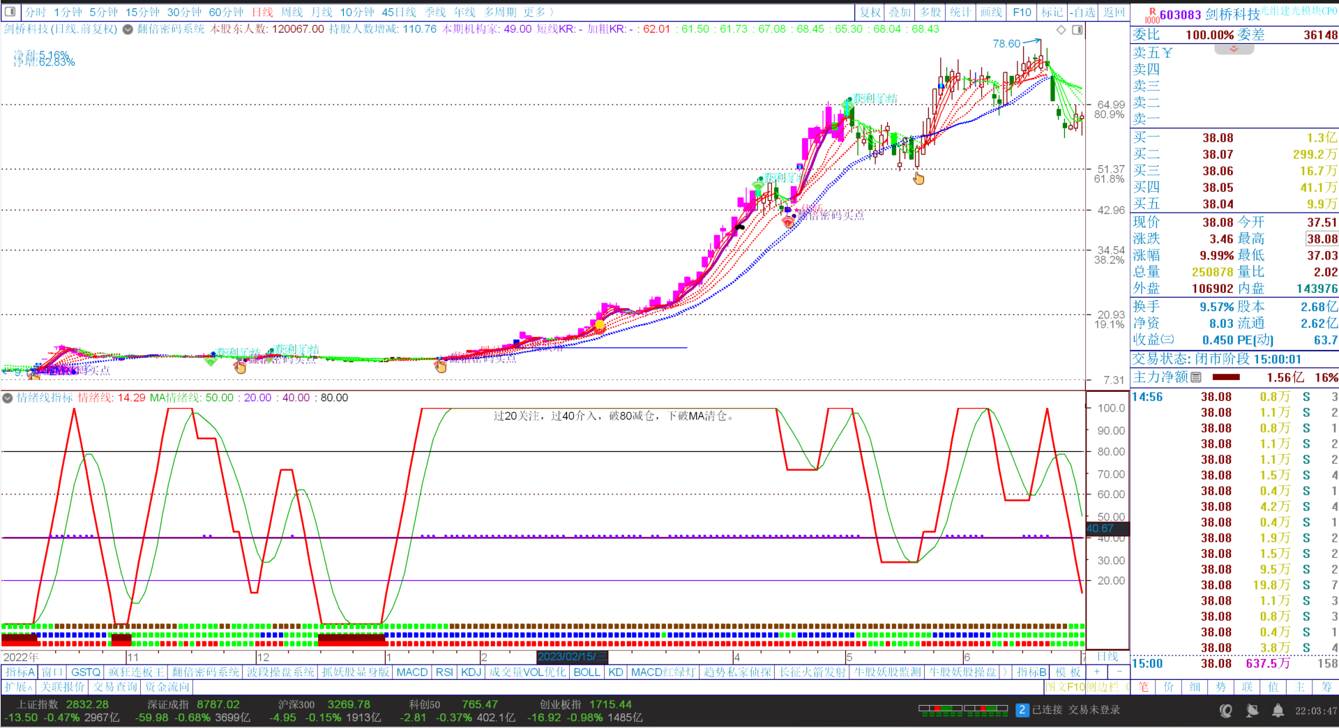Open the 翻倍密码系统 indicator settings dropdown
The image size is (1339, 728).
[x=128, y=29]
